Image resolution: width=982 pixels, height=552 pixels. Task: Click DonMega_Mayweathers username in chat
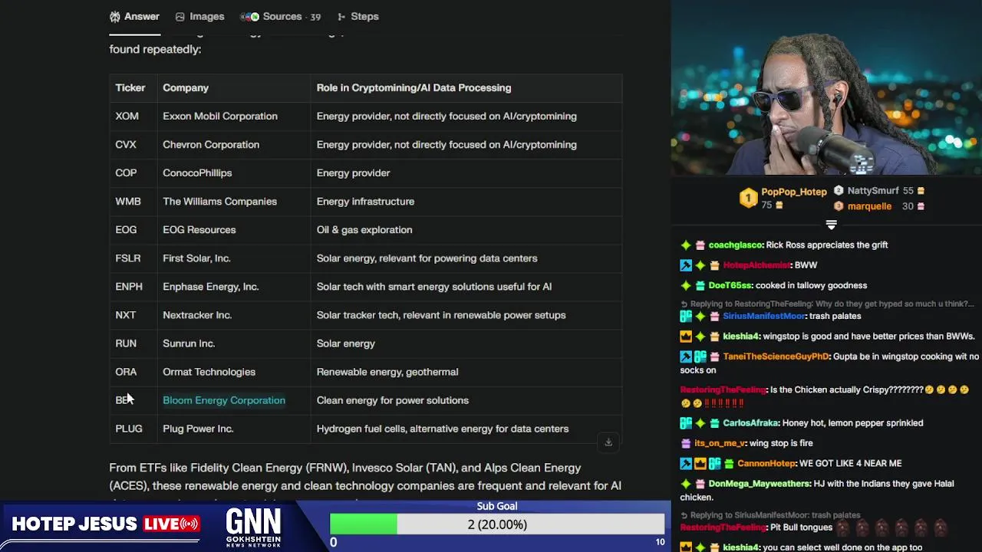tap(760, 484)
